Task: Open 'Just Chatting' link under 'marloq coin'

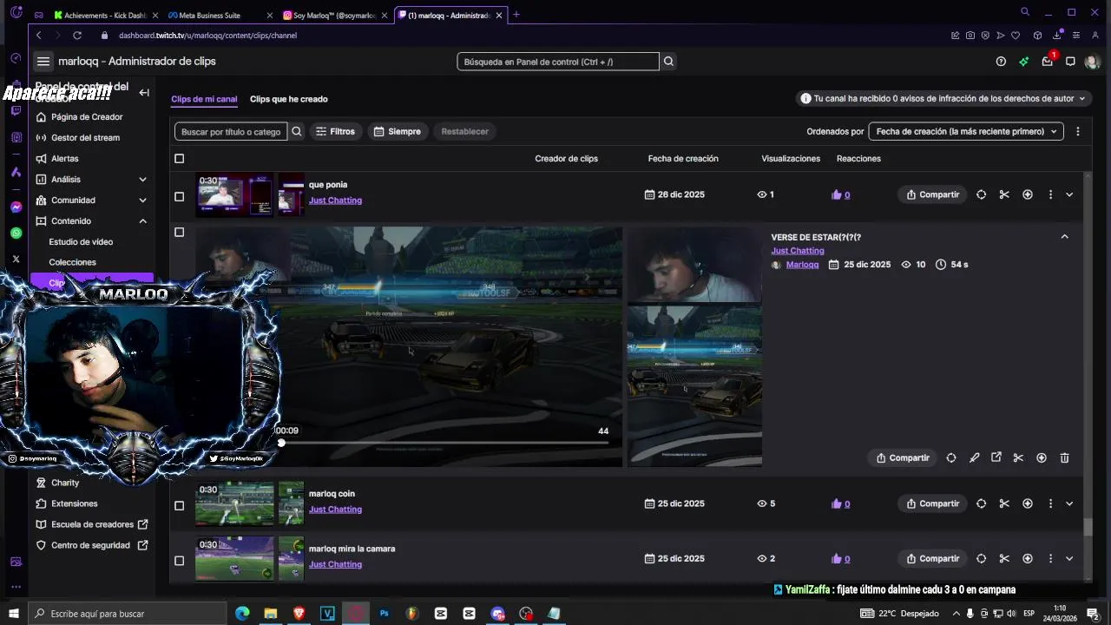Action: pos(335,510)
